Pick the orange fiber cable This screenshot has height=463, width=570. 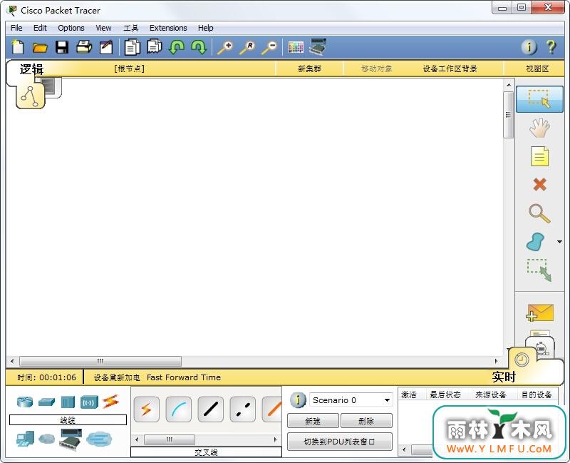pyautogui.click(x=272, y=409)
